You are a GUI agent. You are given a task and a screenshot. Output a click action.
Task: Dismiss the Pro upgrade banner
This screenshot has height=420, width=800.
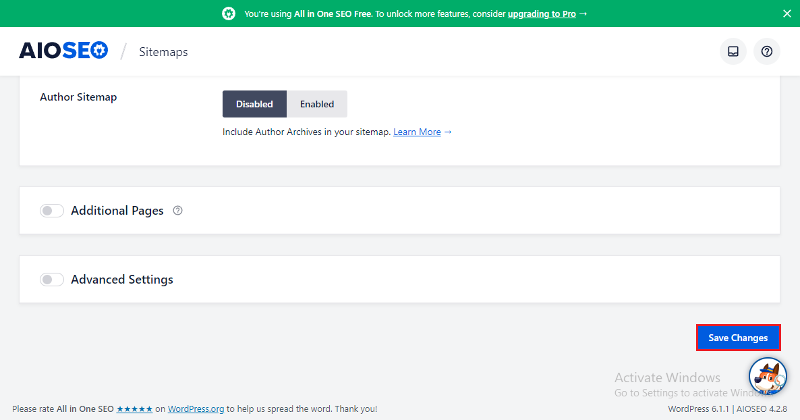787,14
